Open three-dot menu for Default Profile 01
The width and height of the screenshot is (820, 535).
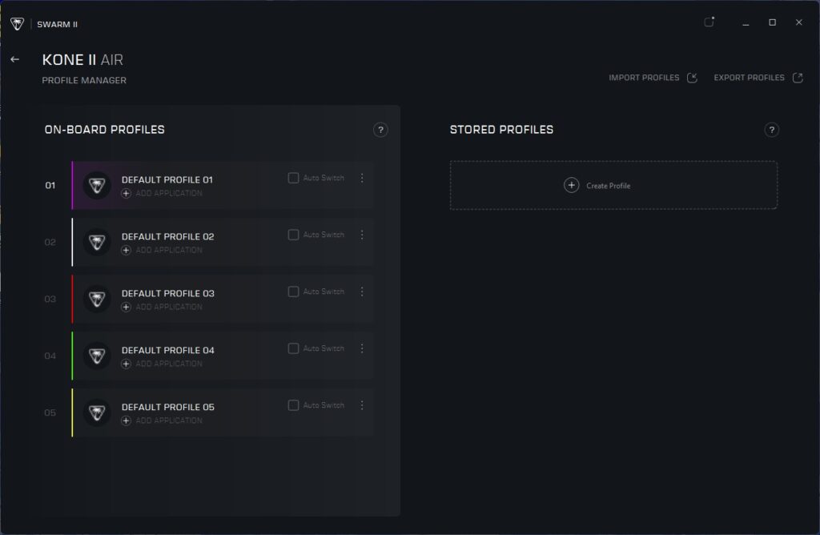pos(362,178)
